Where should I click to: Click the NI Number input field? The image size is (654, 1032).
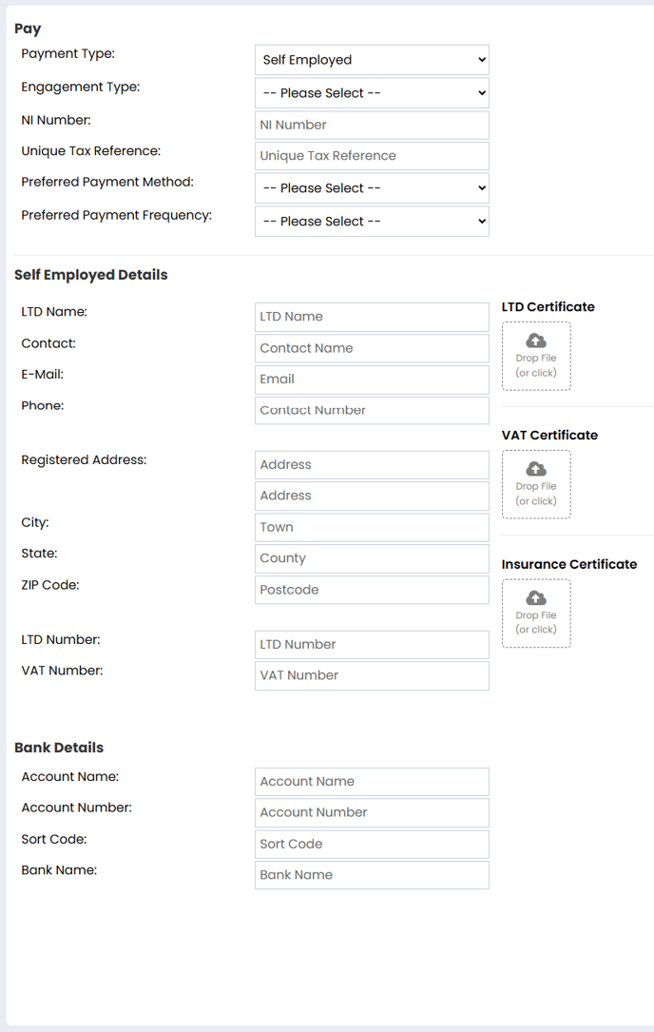coord(372,125)
